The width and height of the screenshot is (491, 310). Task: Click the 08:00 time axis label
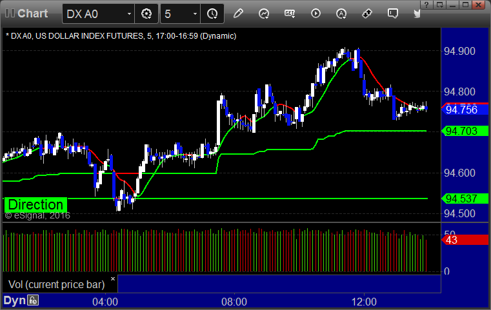(x=234, y=302)
